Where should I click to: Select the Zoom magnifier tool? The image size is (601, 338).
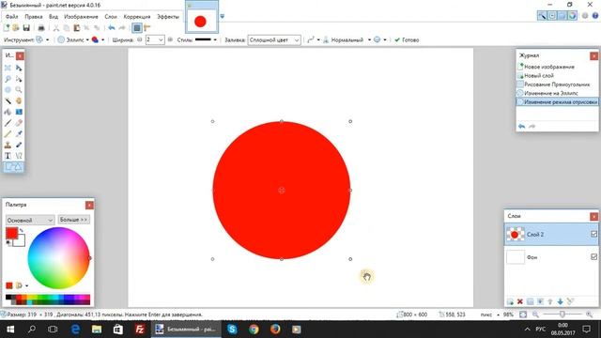pos(19,90)
